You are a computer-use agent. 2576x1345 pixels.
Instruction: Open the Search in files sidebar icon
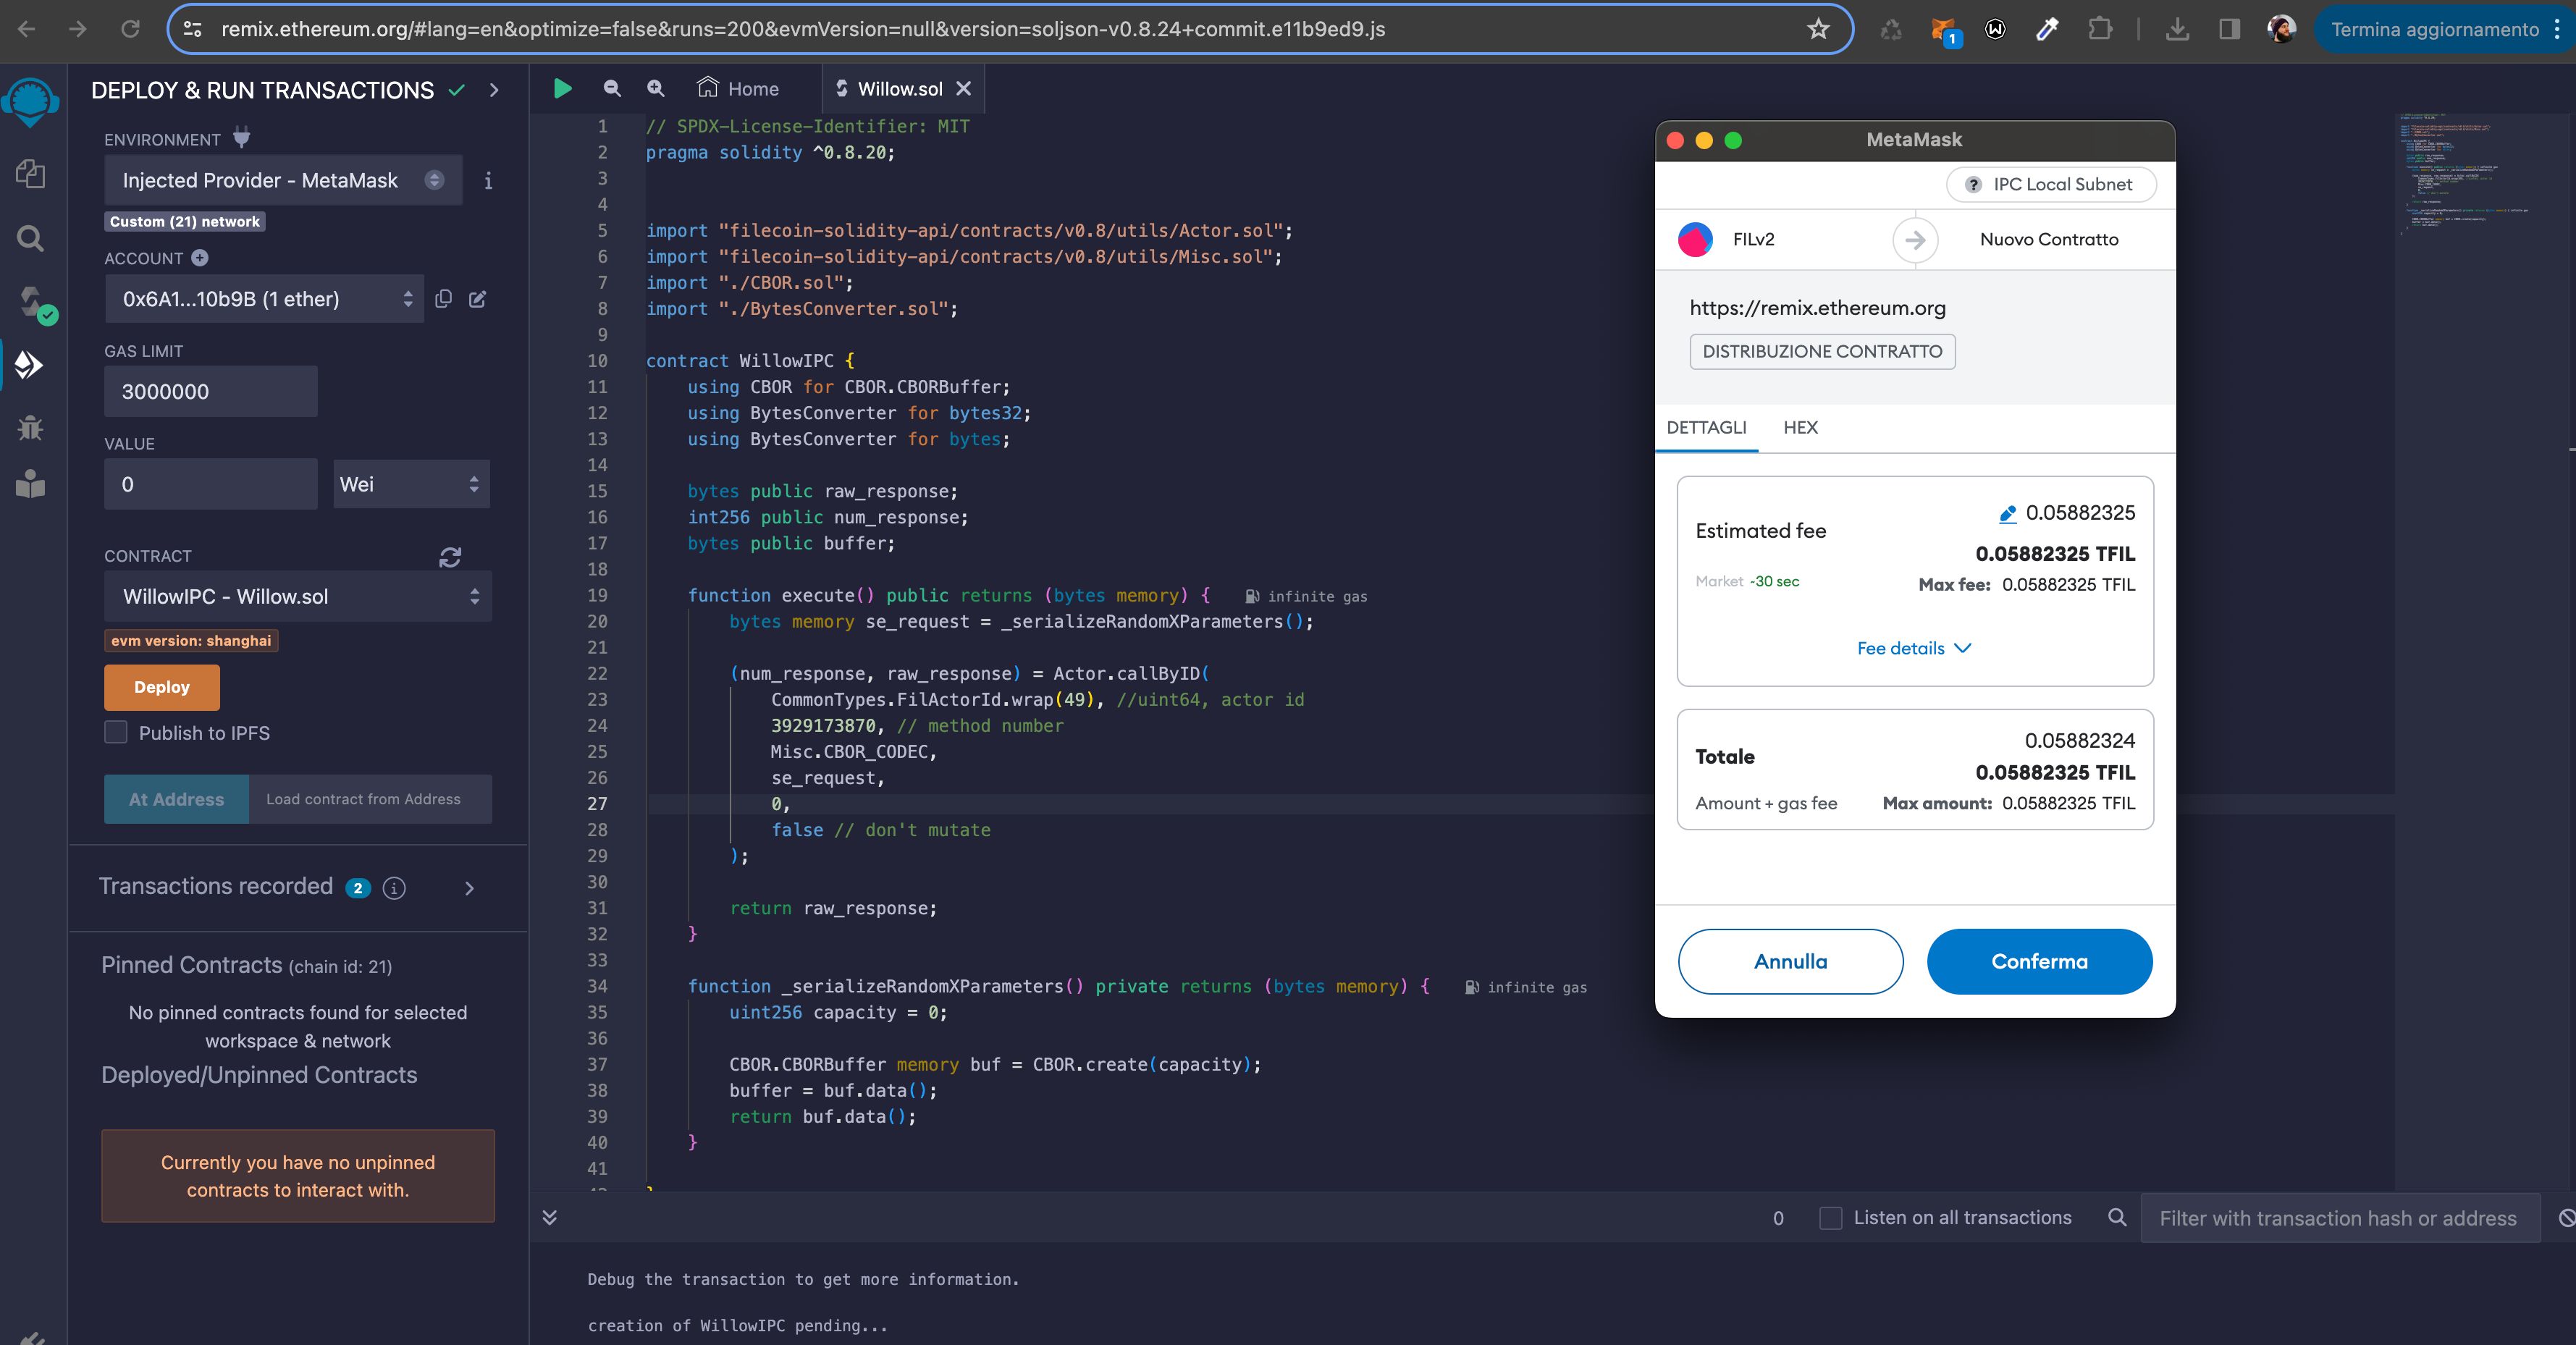click(x=31, y=239)
